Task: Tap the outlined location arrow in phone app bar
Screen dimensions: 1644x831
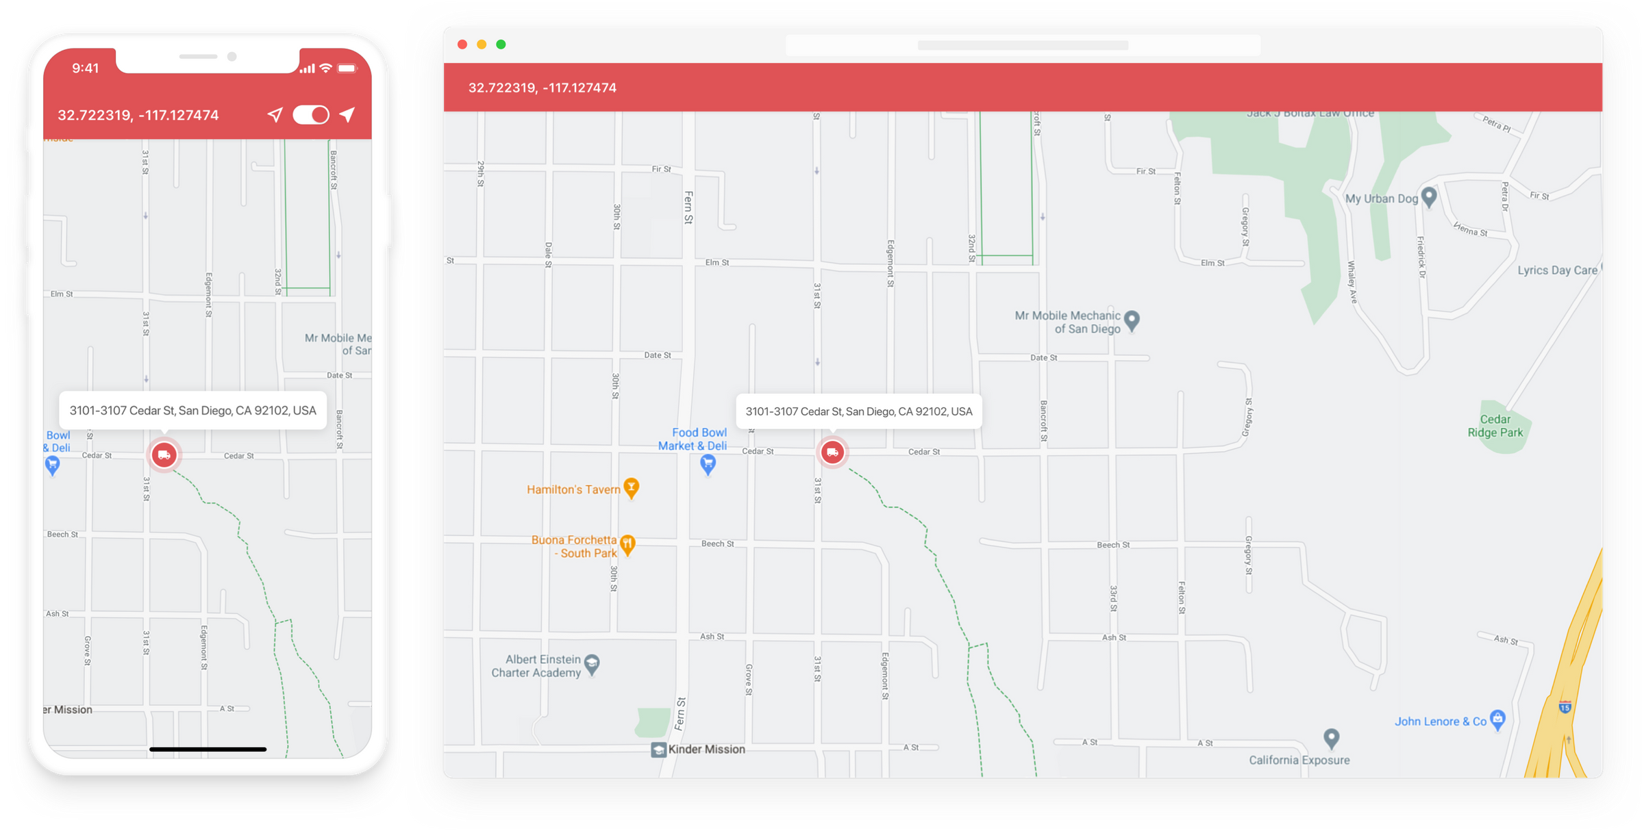Action: 274,115
